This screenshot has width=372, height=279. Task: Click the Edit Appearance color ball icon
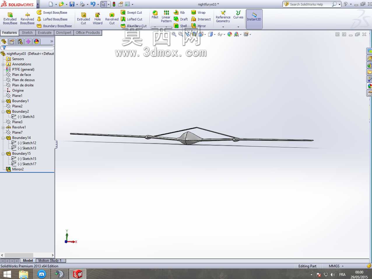tap(230, 34)
